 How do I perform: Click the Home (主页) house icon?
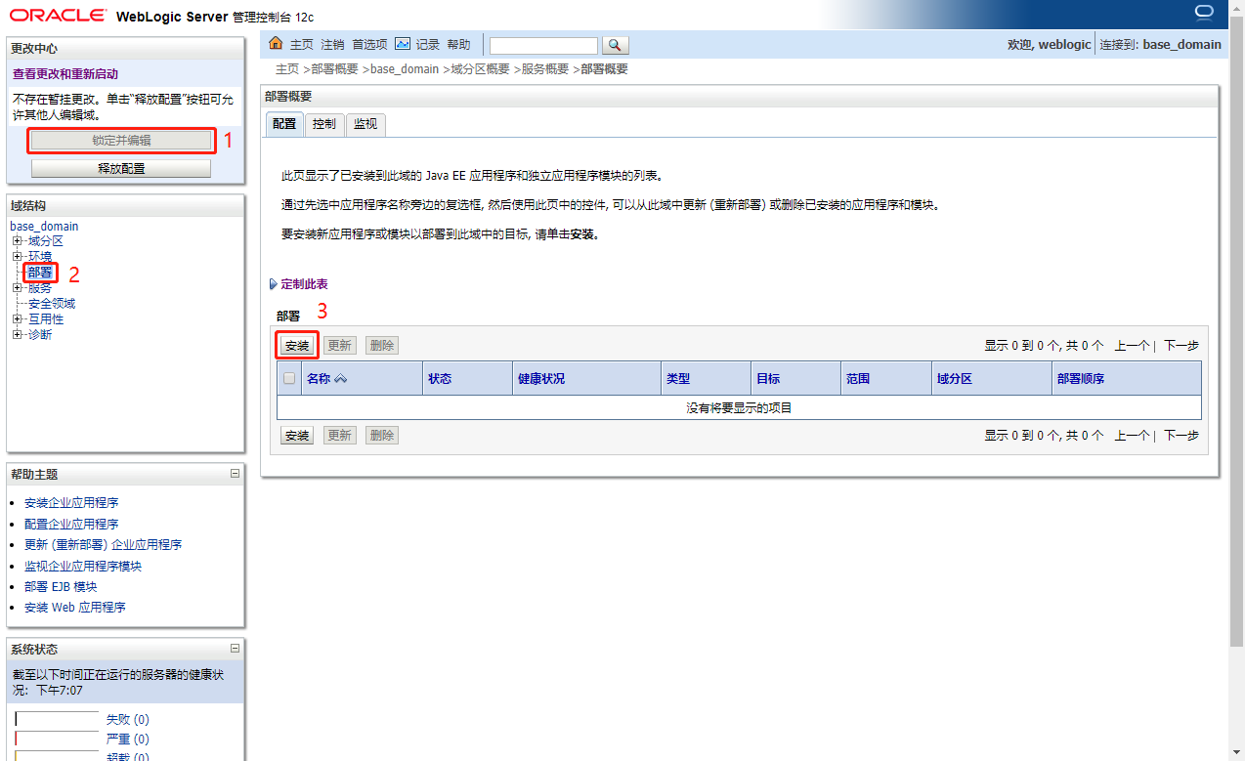(x=276, y=44)
